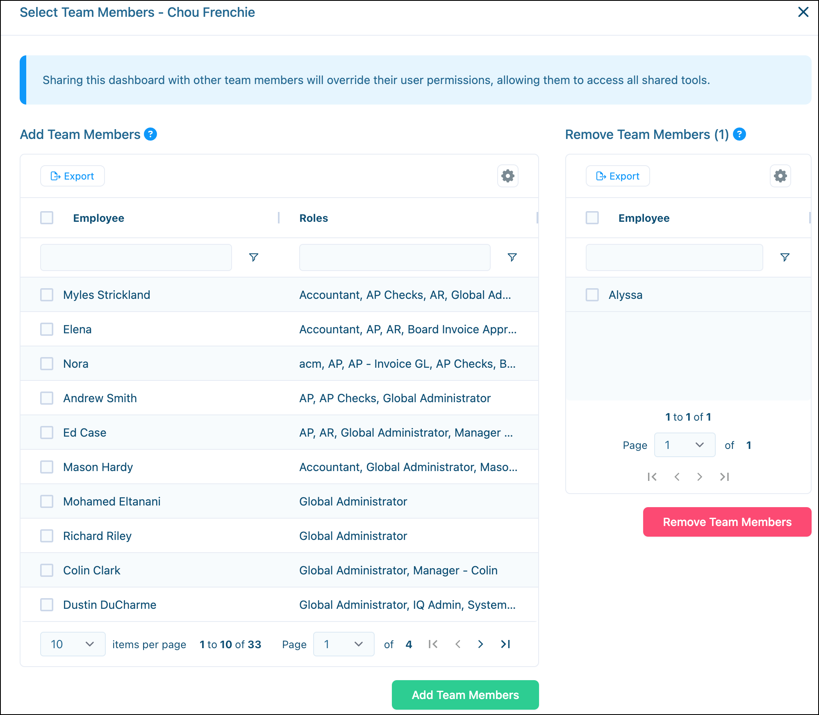
Task: Check the Alyssa checkbox
Action: coord(592,294)
